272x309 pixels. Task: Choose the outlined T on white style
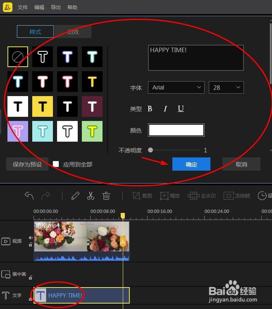point(67,131)
